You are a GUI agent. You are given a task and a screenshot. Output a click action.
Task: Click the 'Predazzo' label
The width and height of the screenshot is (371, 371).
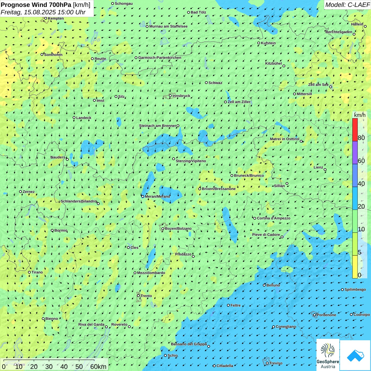183,254
